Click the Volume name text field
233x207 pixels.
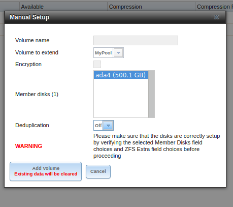tap(136, 40)
